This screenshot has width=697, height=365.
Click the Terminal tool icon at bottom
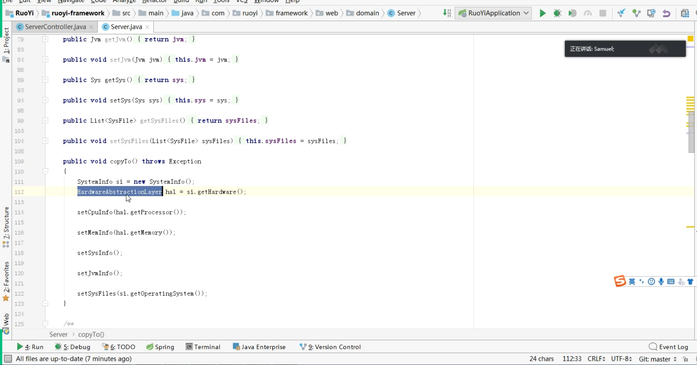[189, 347]
